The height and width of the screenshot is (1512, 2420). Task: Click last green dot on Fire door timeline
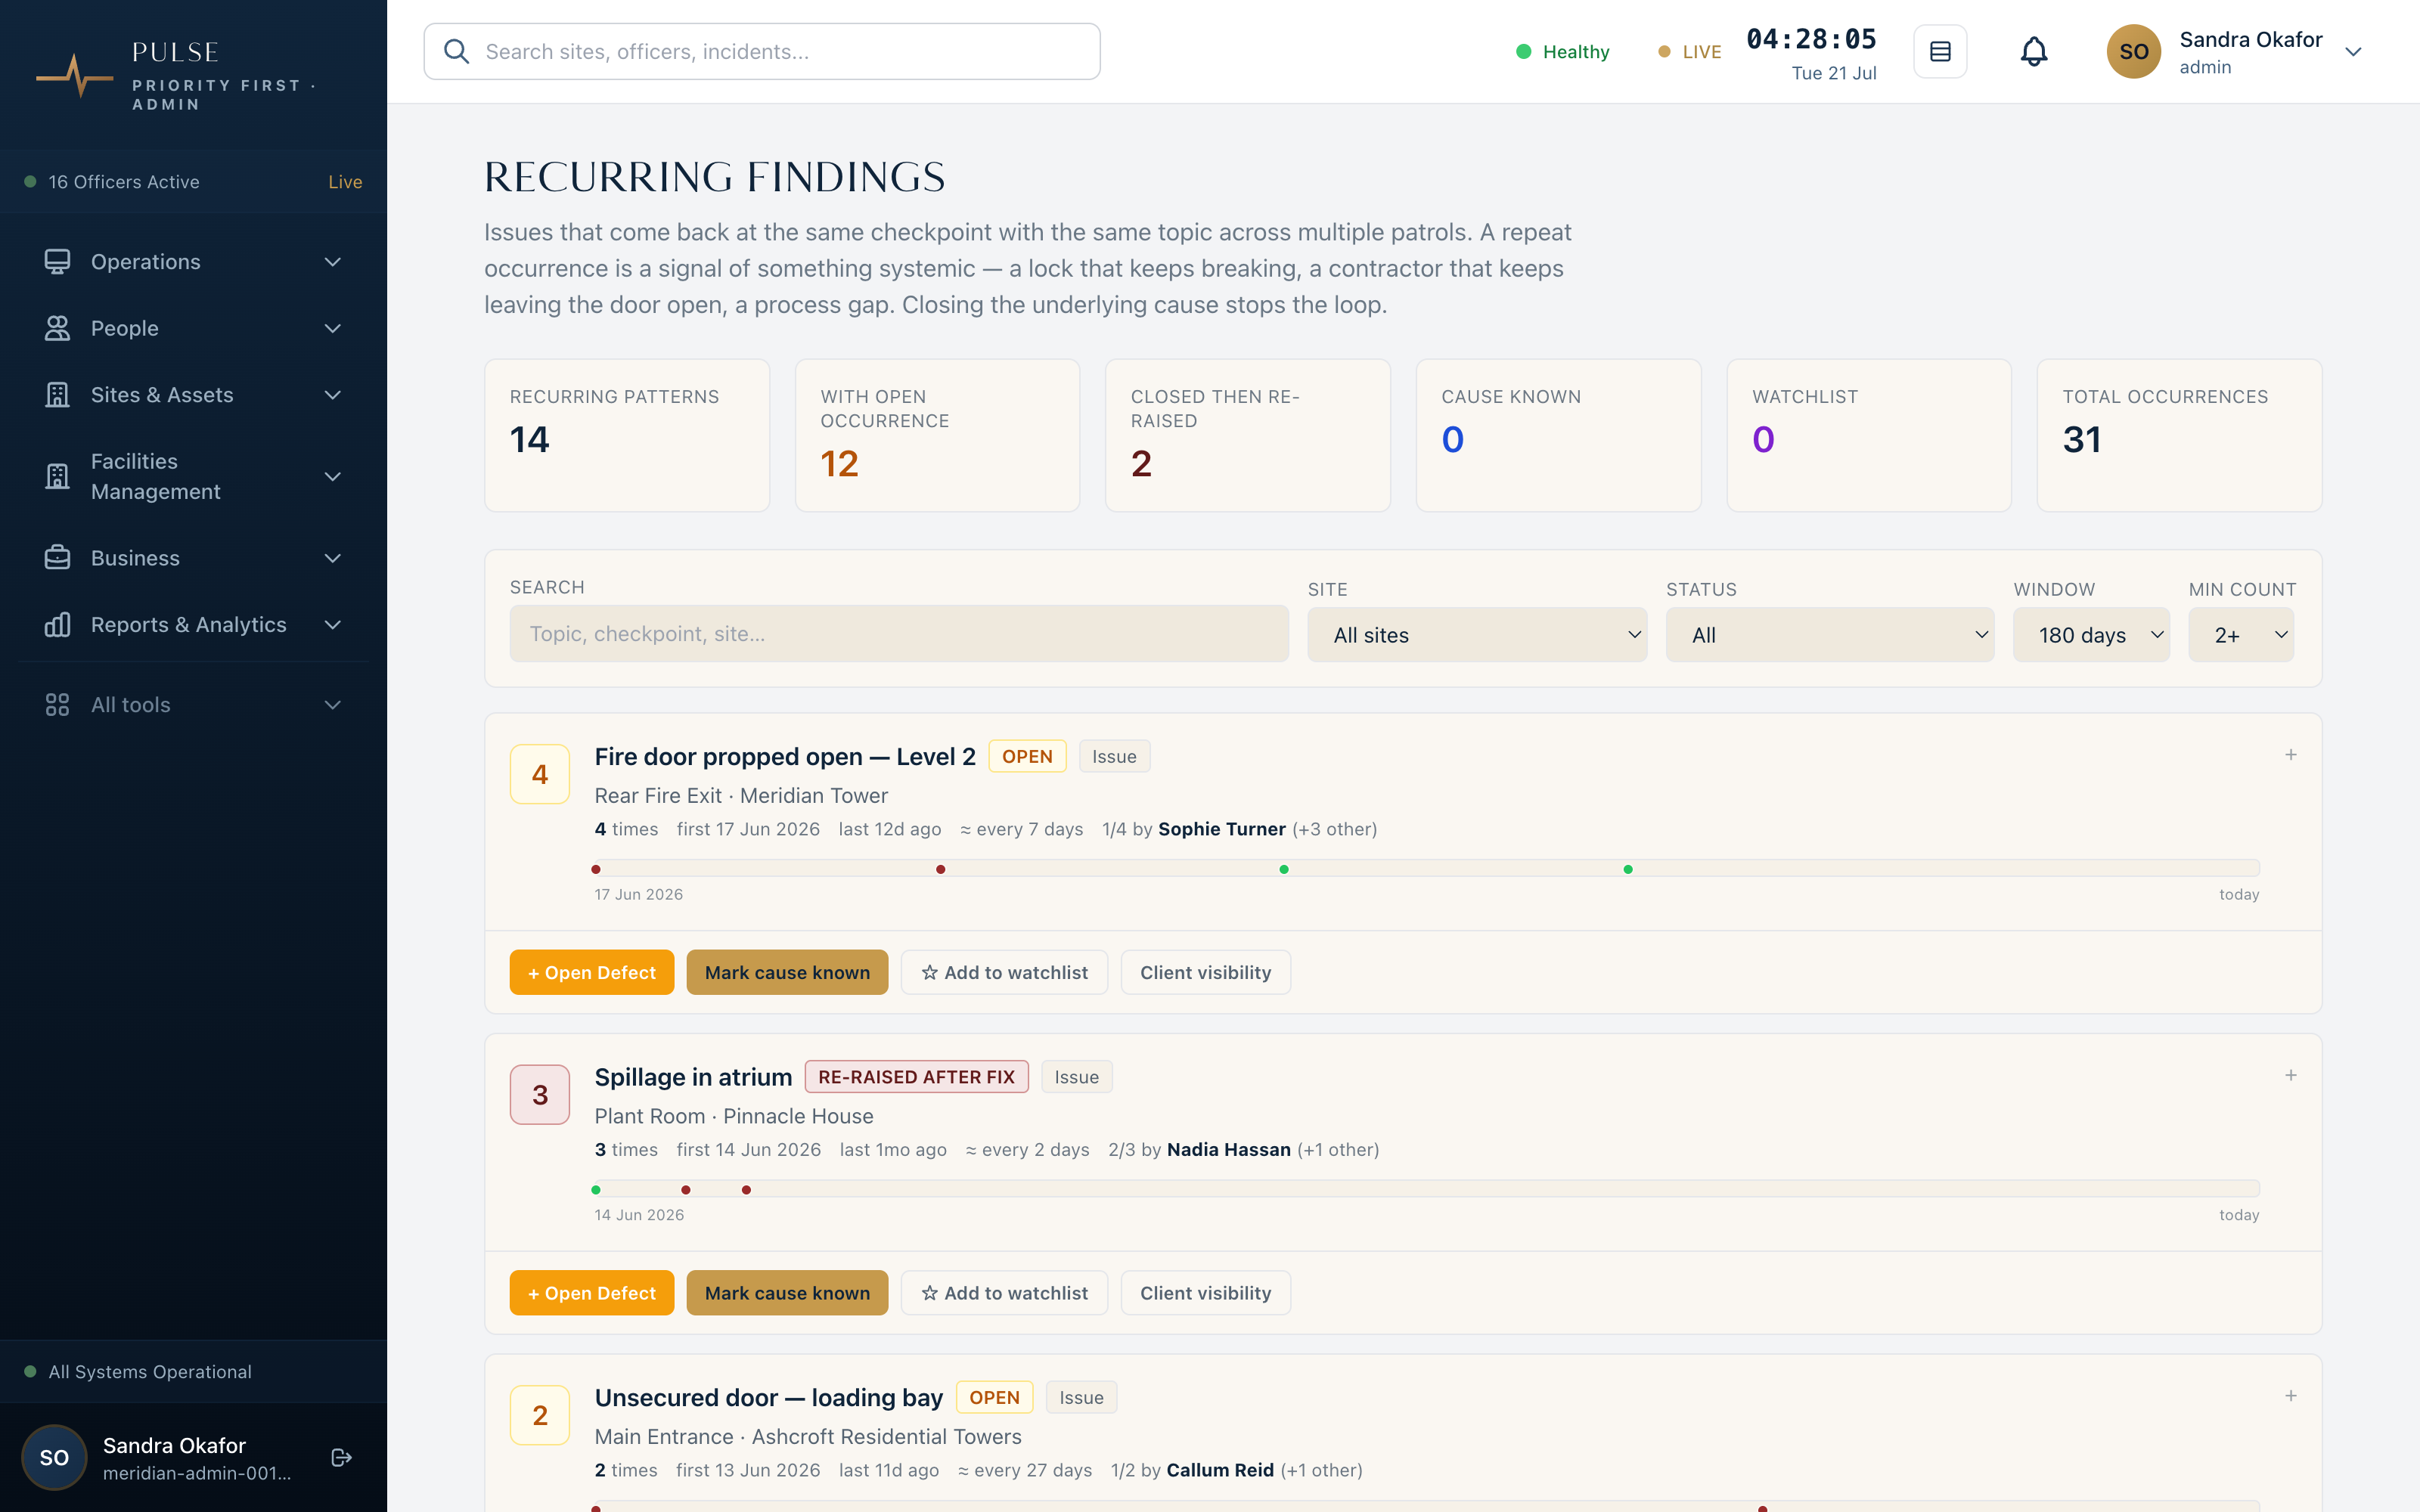(x=1628, y=869)
